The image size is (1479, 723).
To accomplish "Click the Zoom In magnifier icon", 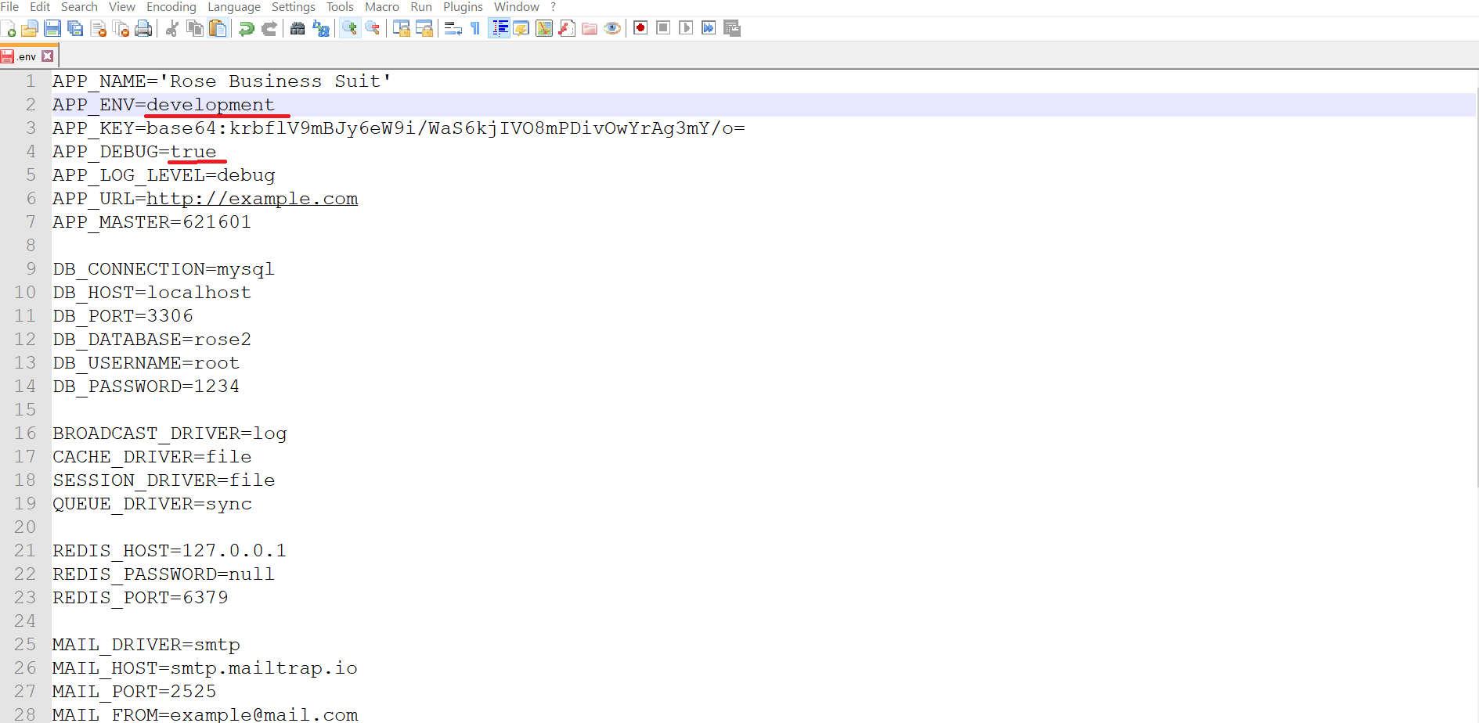I will pos(350,29).
